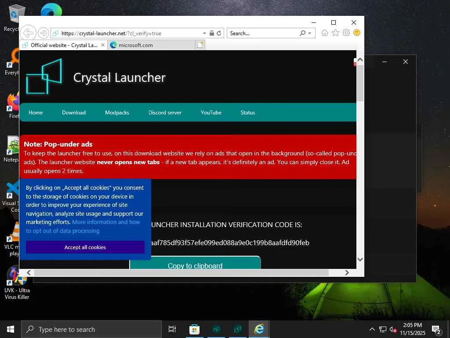Viewport: 450px width, 338px height.
Task: Click the Crystal Launcher page title text
Action: [119, 77]
